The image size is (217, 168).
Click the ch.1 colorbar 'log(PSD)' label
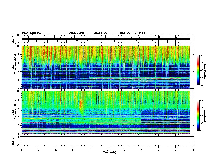205,71
